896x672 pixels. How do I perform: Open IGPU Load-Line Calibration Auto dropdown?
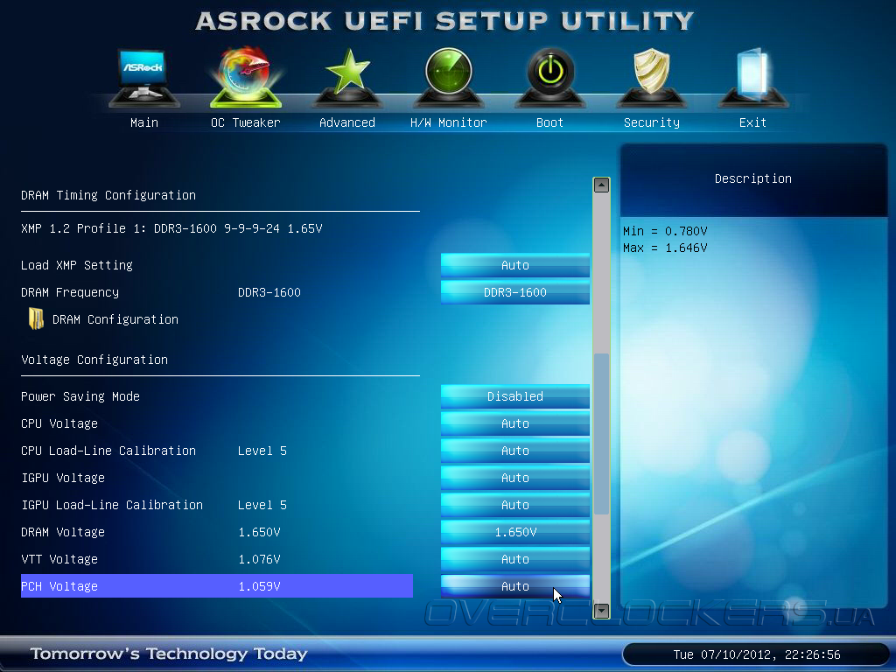[x=514, y=505]
